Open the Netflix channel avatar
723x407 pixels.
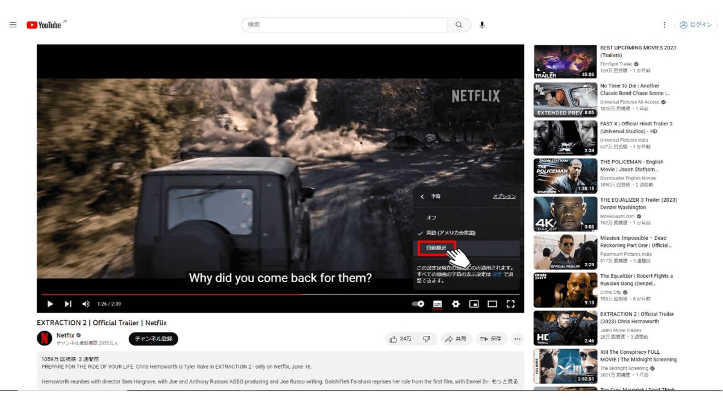coord(45,338)
